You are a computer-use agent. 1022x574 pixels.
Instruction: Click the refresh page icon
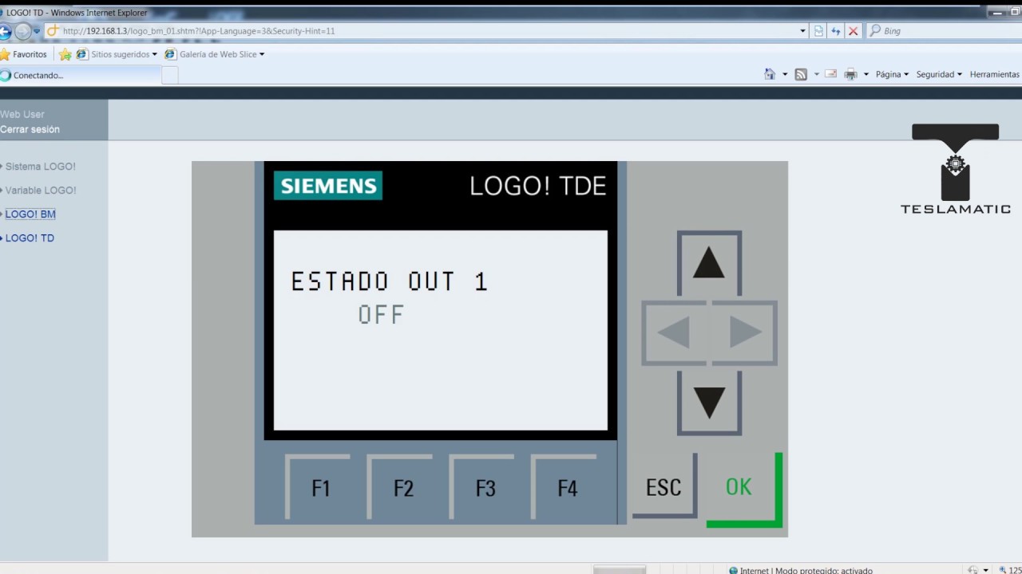coord(836,31)
